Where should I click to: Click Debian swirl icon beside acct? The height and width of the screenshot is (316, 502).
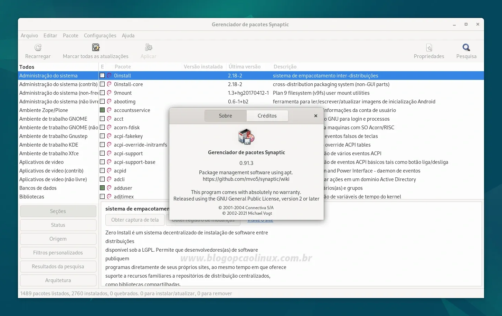point(109,119)
